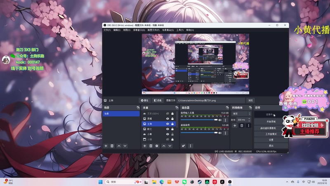Image resolution: width=330 pixels, height=186 pixels.
Task: Open three-dot options for 桌面音频
Action: point(225,133)
